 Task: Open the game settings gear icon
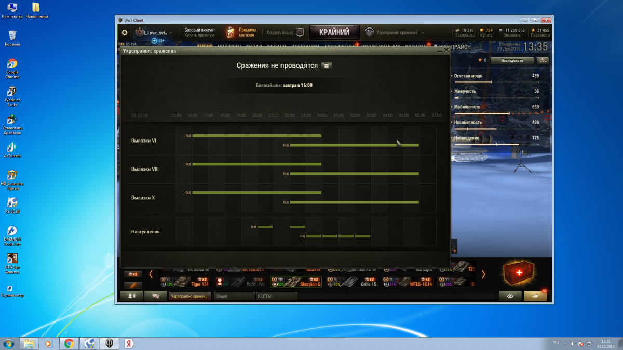(x=125, y=32)
